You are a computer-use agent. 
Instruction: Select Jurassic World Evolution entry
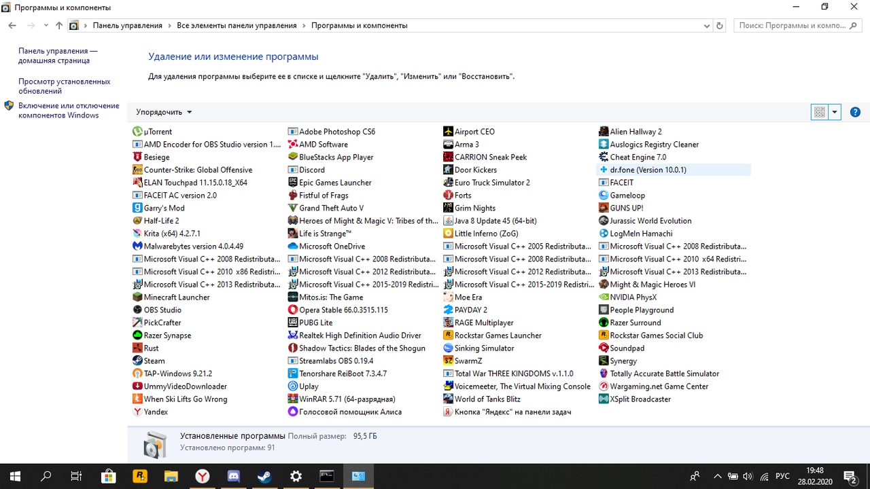(646, 221)
